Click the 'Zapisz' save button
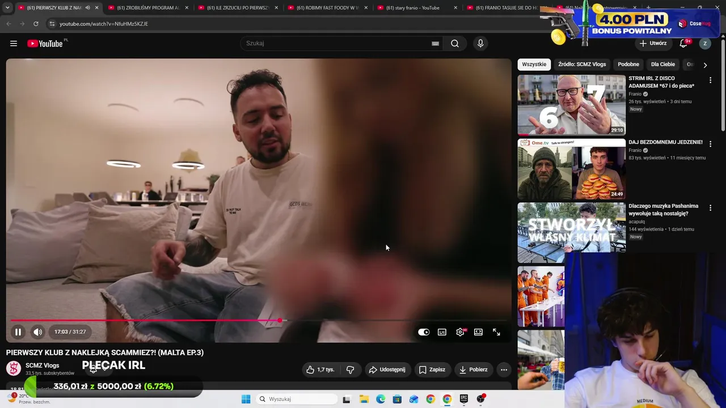The image size is (726, 408). [432, 369]
